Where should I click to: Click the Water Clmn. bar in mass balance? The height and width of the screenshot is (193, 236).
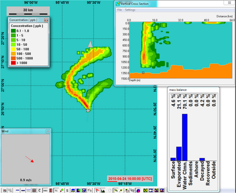pos(185,137)
